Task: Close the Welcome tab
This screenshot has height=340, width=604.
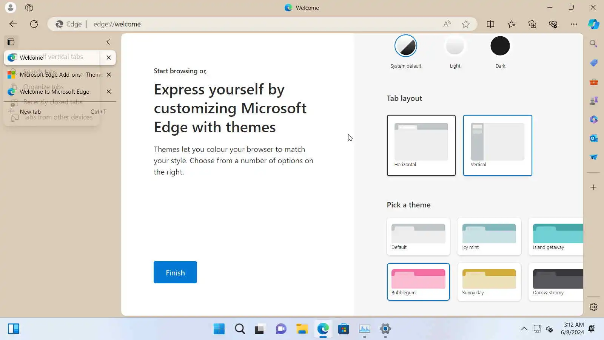Action: tap(109, 57)
